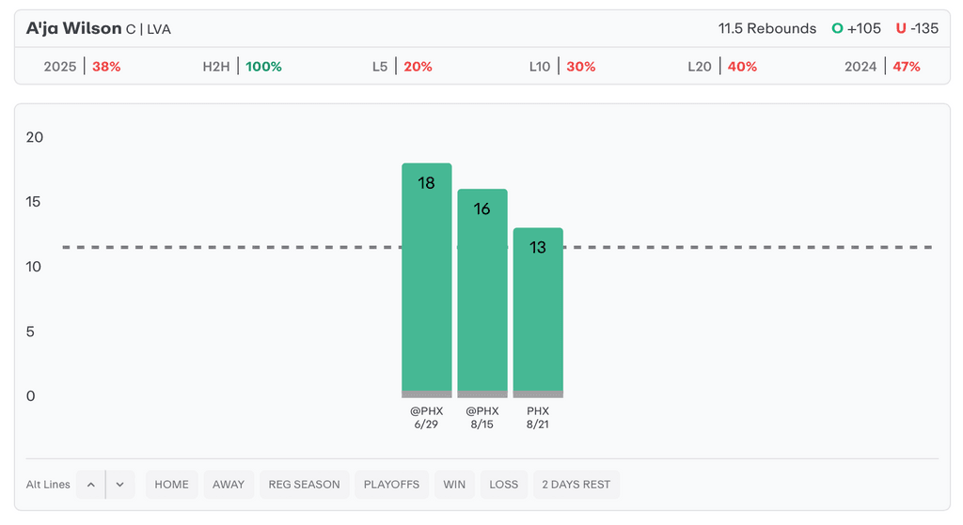963x525 pixels.
Task: Click the 13-rebound bar for 8/21
Action: 538,312
